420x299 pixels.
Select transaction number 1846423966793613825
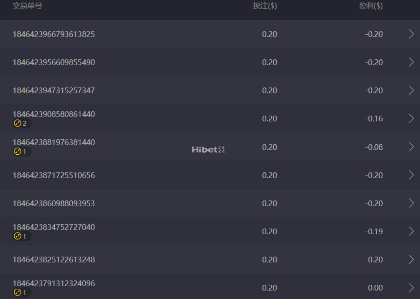click(54, 34)
